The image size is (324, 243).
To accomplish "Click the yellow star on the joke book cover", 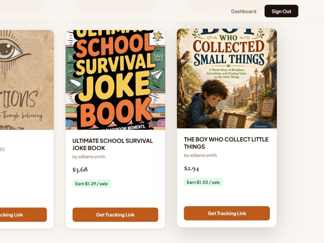I will 158,36.
